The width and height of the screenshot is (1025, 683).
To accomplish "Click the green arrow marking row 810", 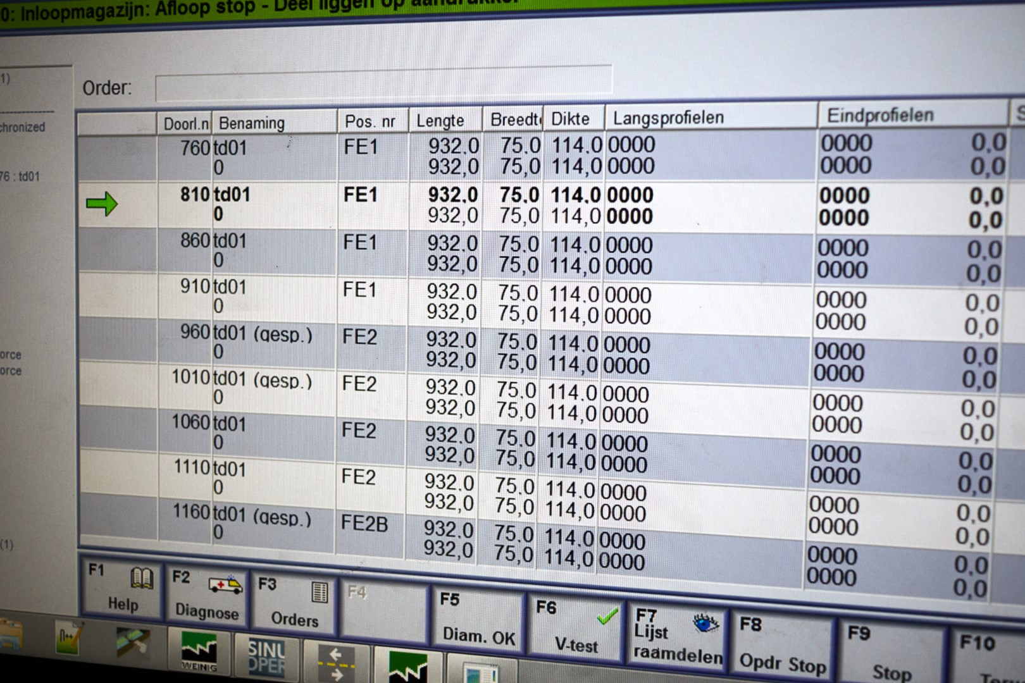I will [x=102, y=204].
